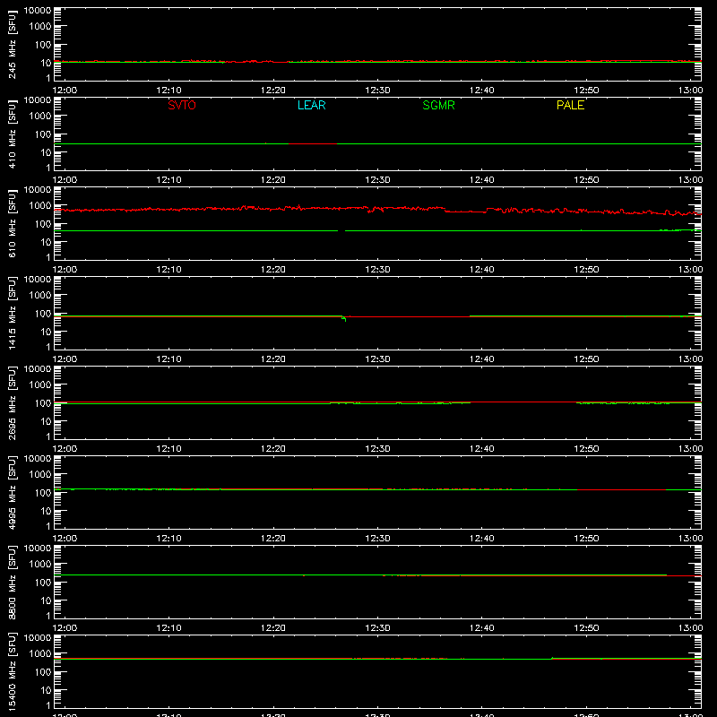Screen dimensions: 717x717
Task: Click the 2695 MHz [SFU] axis title
Action: point(12,402)
